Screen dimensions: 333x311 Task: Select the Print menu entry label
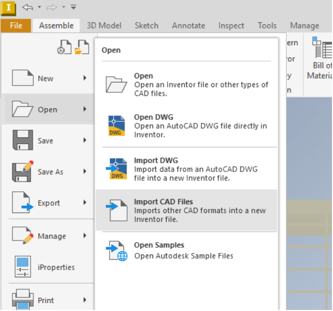click(x=46, y=301)
